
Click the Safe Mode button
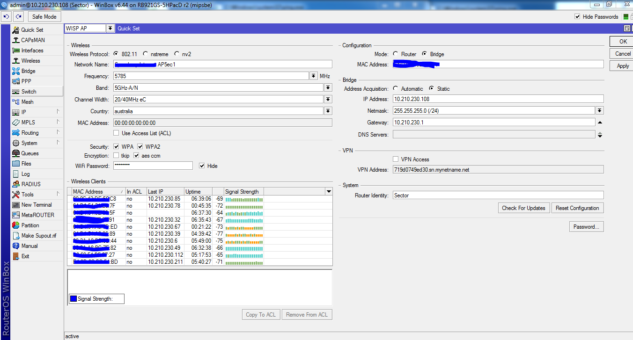[x=44, y=17]
